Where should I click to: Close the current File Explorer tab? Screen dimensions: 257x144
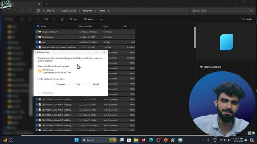[x=39, y=4]
